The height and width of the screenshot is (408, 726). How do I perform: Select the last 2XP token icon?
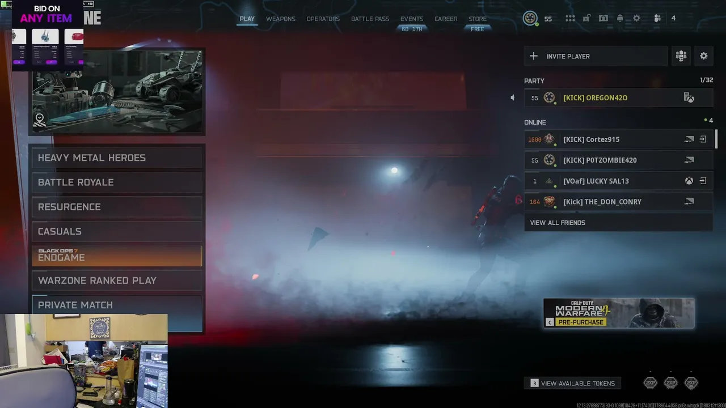(691, 383)
